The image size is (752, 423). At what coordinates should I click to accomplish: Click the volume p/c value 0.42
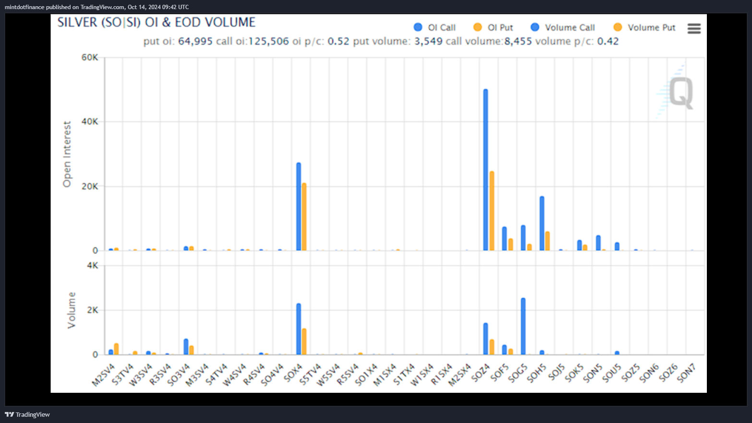click(608, 41)
